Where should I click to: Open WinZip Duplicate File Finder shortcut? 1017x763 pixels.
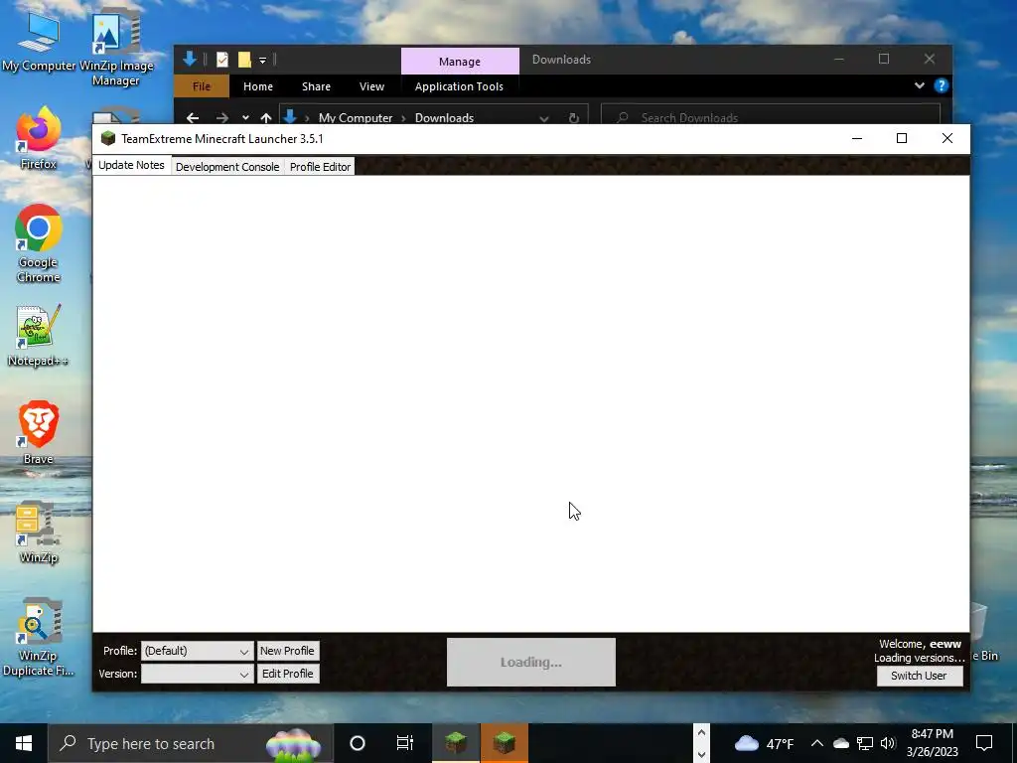[39, 637]
